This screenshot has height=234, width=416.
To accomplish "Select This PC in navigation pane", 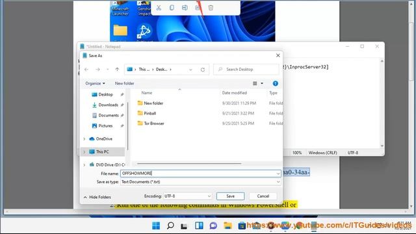I will [x=102, y=151].
